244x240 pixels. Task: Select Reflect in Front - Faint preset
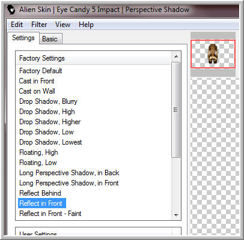click(50, 214)
